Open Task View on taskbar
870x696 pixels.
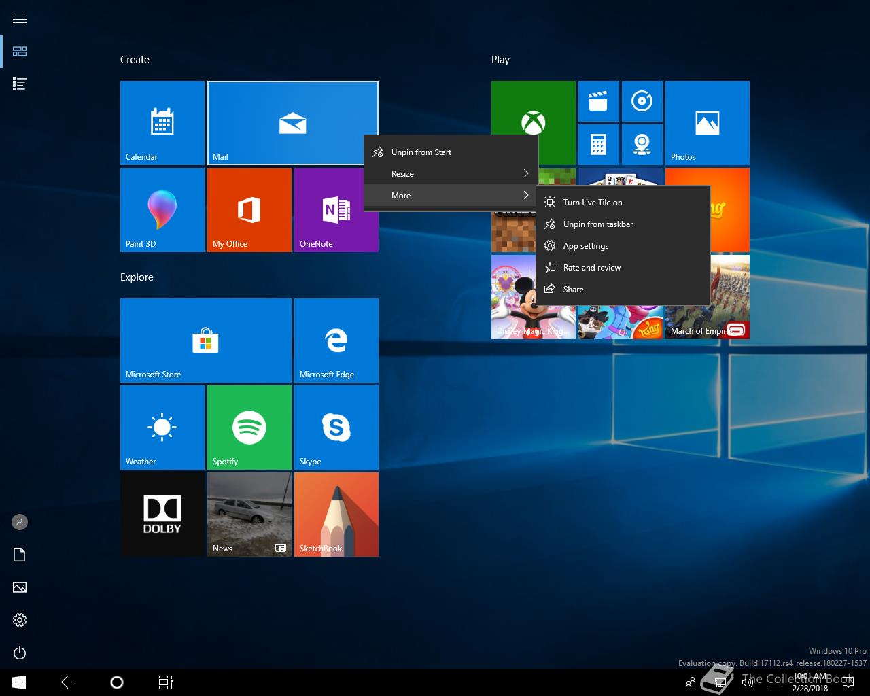(x=166, y=682)
